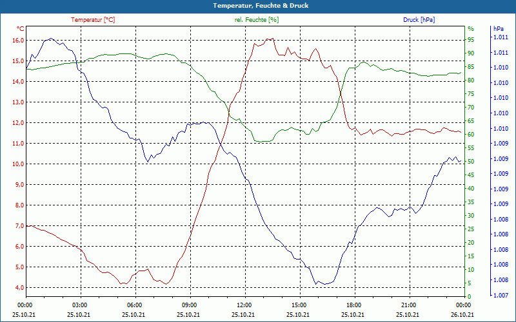
Task: Click the '7,0' temperature axis value
Action: coord(19,226)
